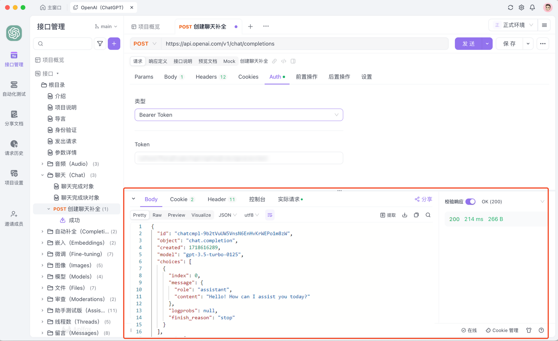Open the dropdown arrow next to 发送

[x=487, y=43]
